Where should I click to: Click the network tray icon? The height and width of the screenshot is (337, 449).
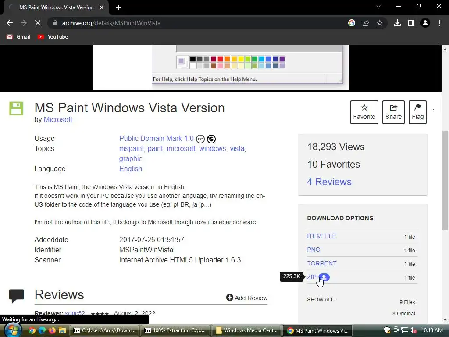point(405,330)
